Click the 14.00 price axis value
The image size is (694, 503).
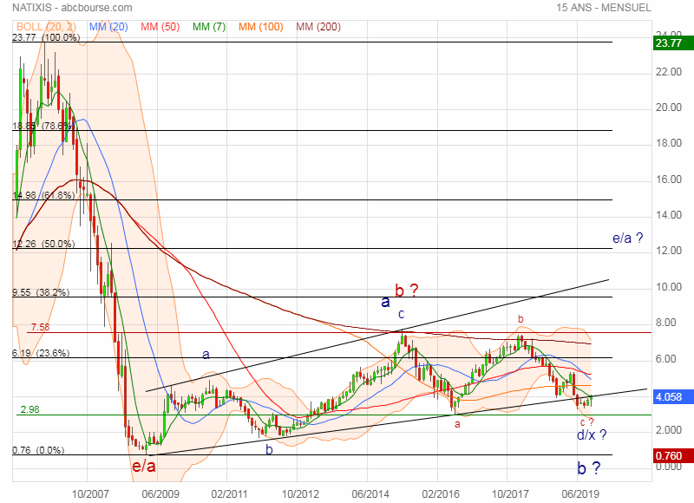pyautogui.click(x=669, y=215)
